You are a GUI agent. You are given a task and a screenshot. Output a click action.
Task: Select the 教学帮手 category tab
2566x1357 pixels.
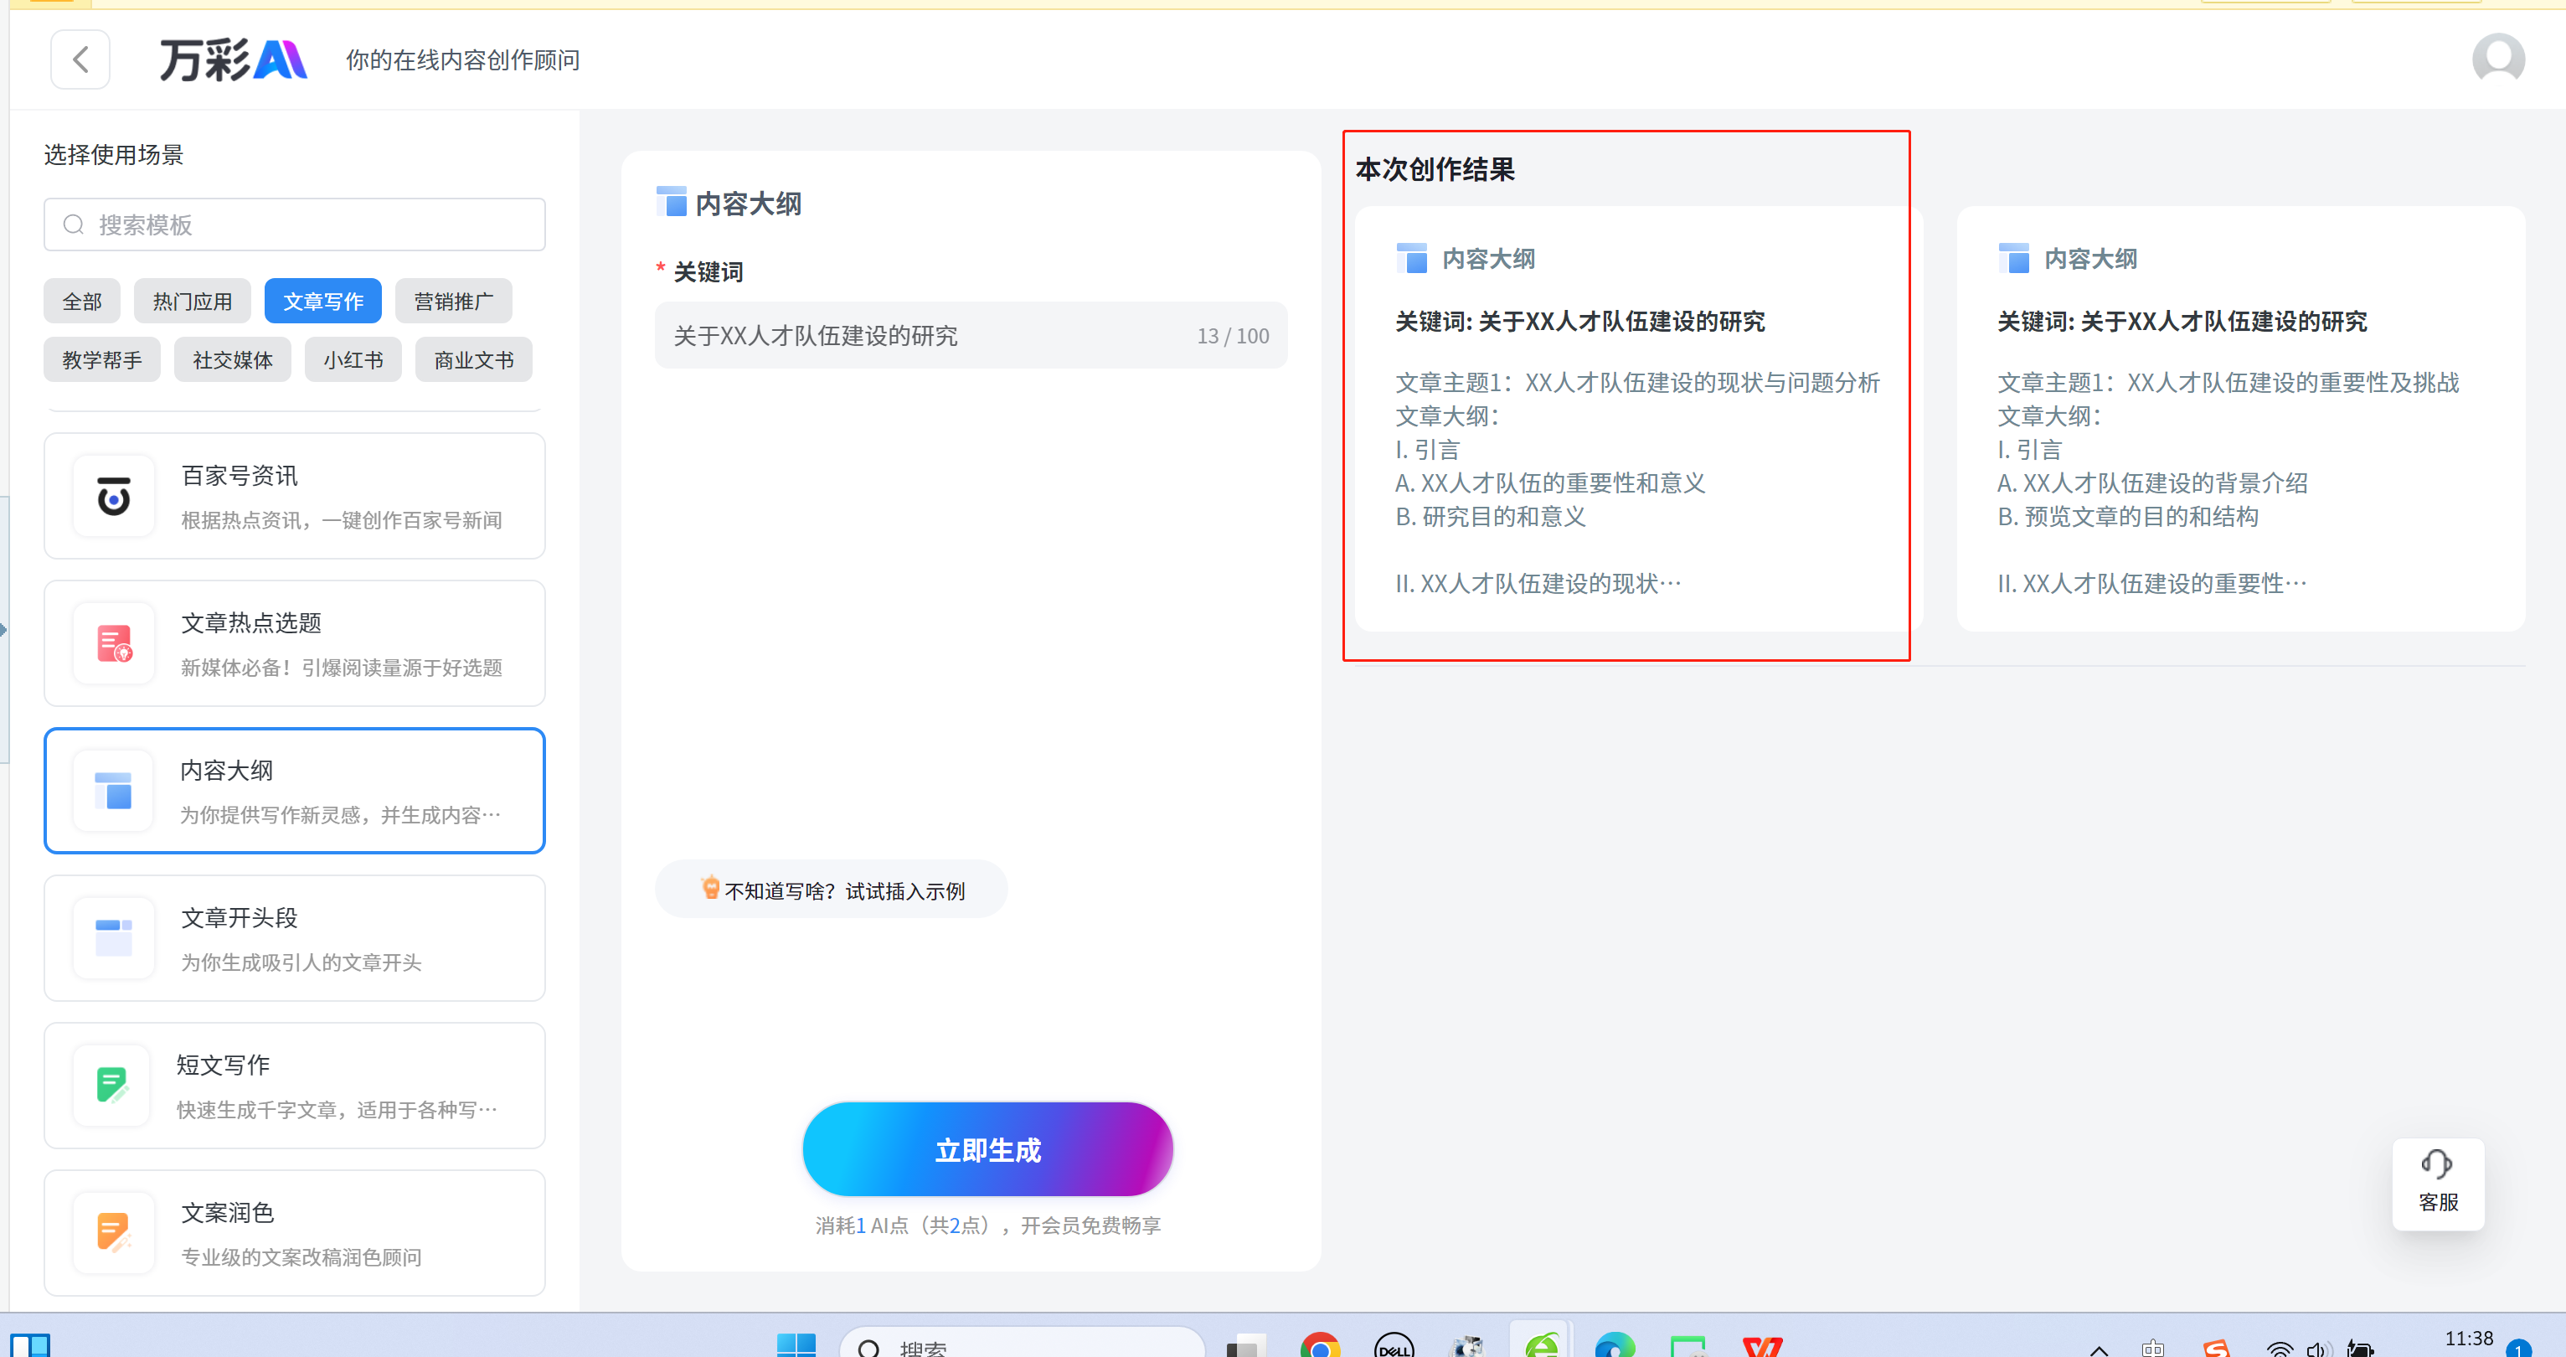coord(101,359)
